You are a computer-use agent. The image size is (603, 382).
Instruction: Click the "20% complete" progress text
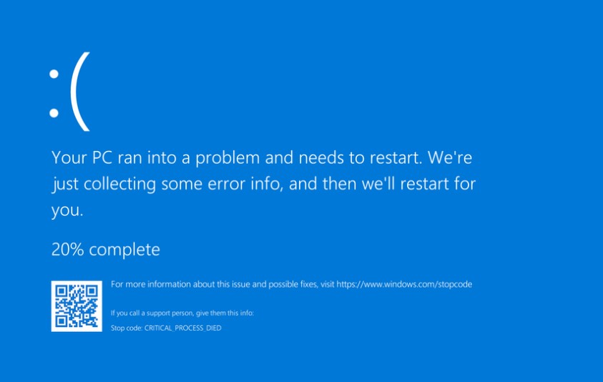pyautogui.click(x=106, y=250)
